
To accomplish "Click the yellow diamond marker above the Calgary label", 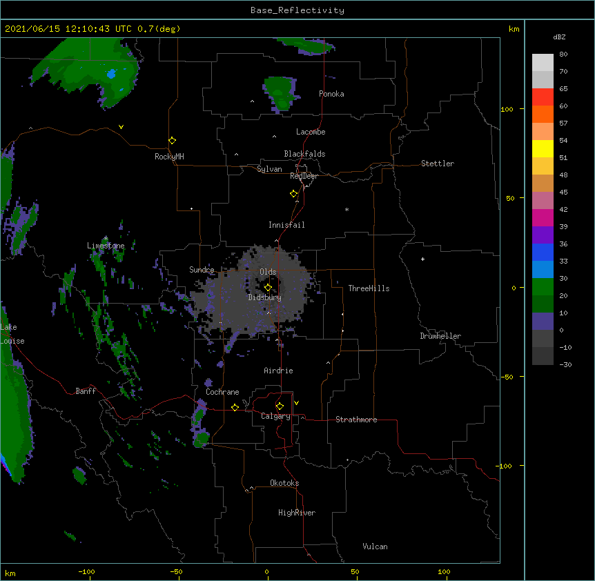I will click(x=280, y=406).
